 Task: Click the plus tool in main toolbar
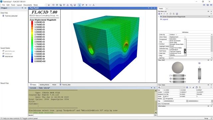(87, 5)
